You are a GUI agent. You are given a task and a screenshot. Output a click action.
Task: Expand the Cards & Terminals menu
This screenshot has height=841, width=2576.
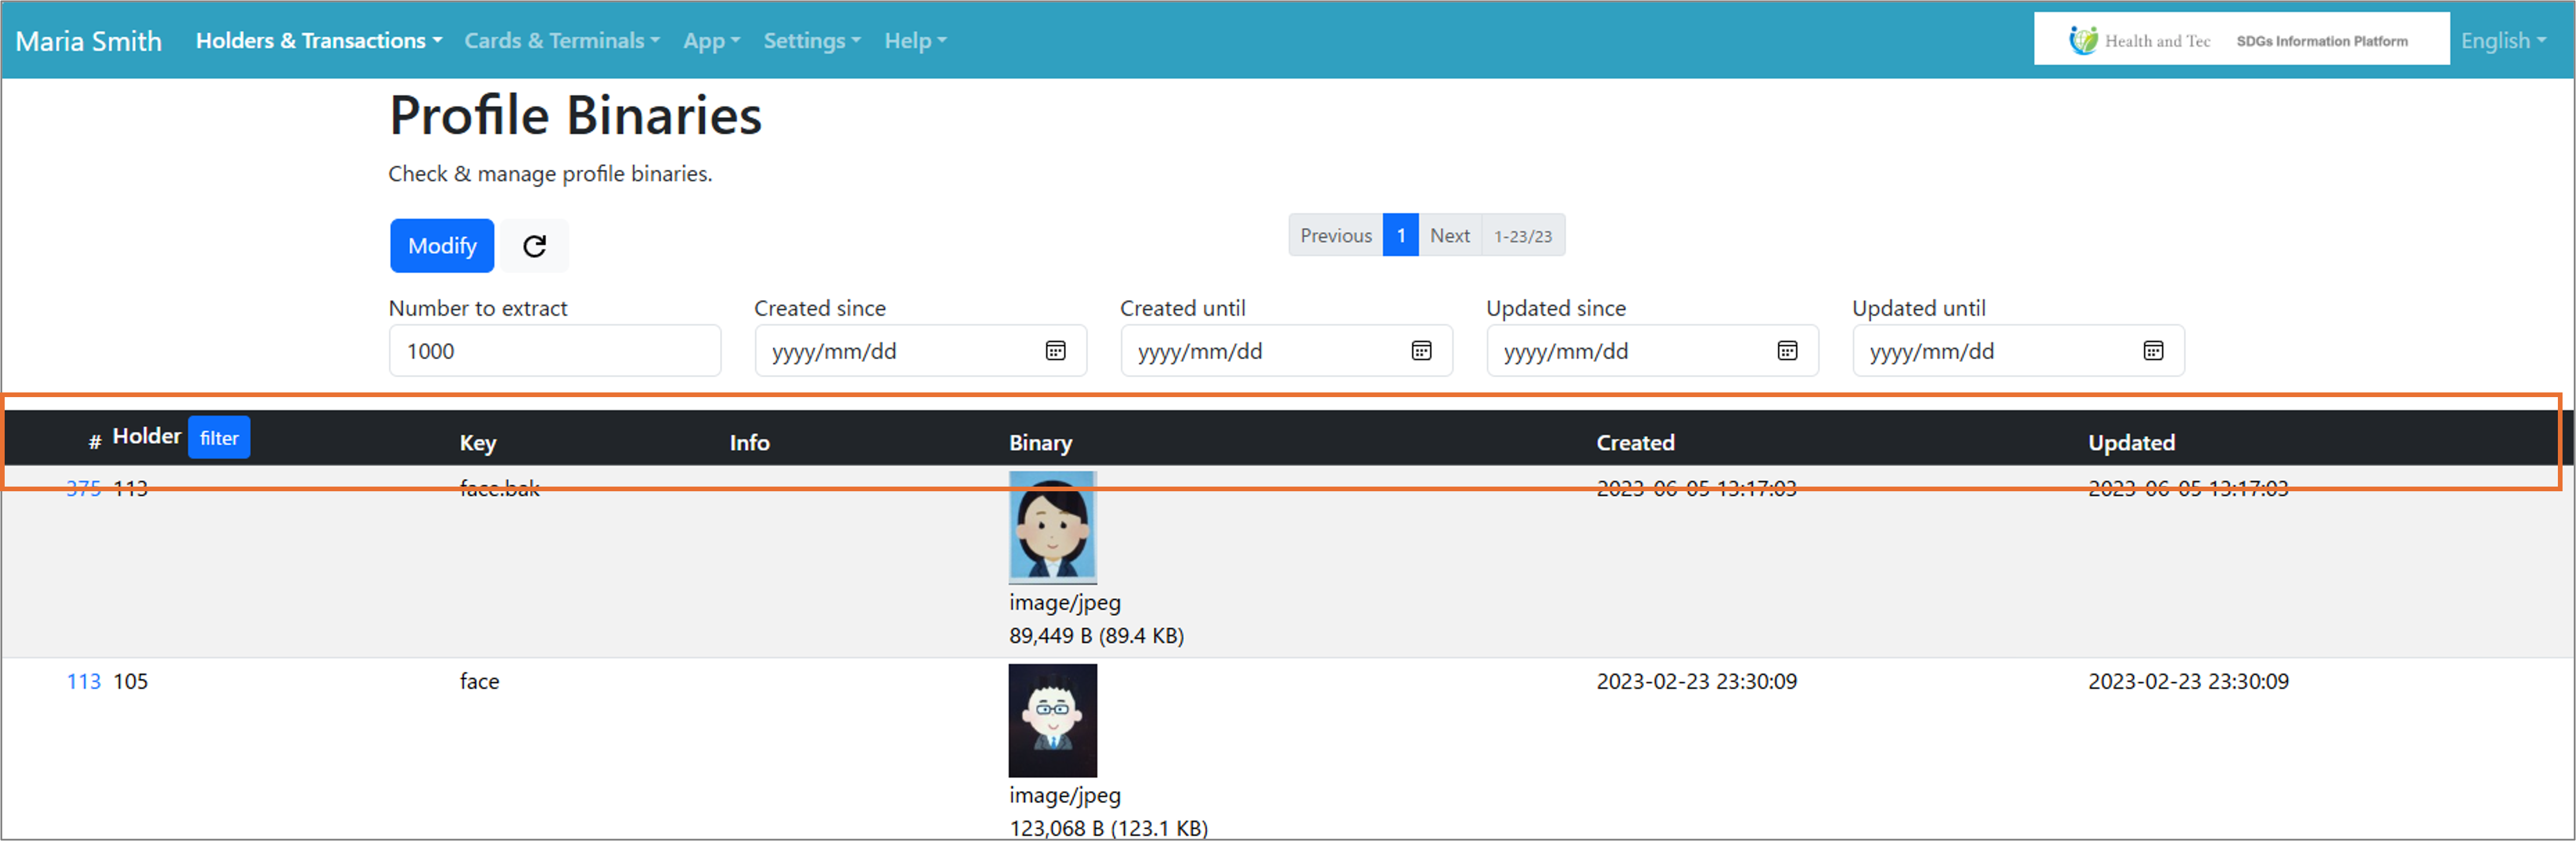point(561,41)
